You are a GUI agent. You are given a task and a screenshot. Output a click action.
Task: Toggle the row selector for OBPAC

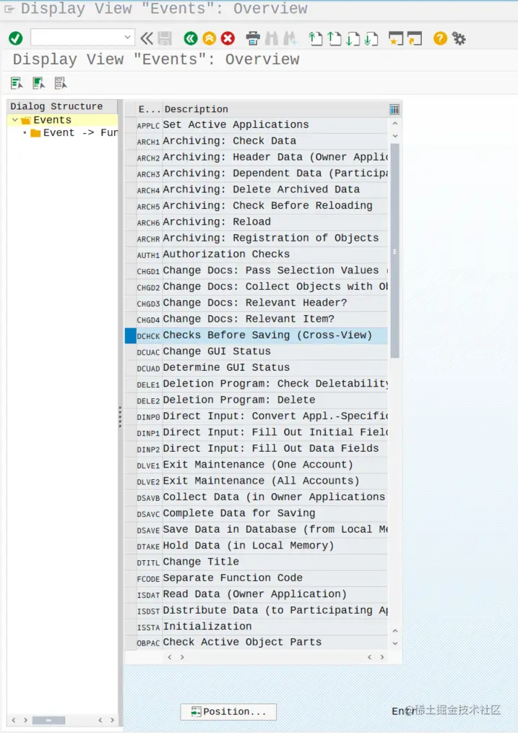(x=130, y=643)
